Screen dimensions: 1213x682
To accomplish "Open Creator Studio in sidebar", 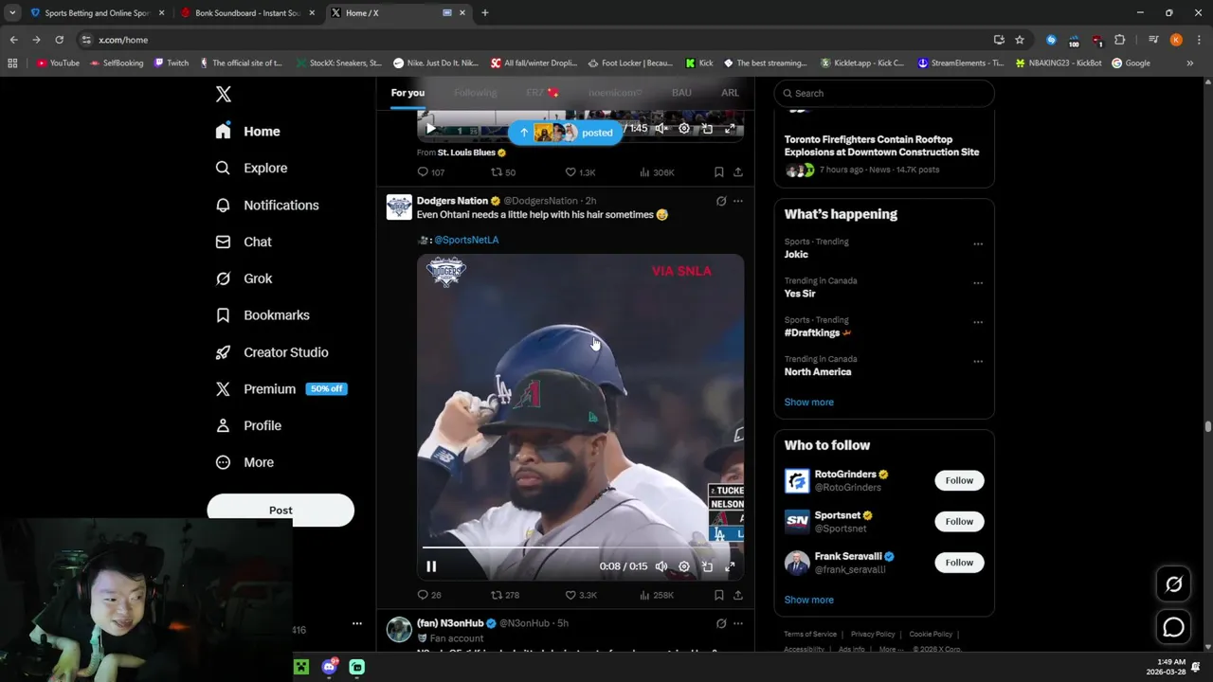I will [x=272, y=352].
